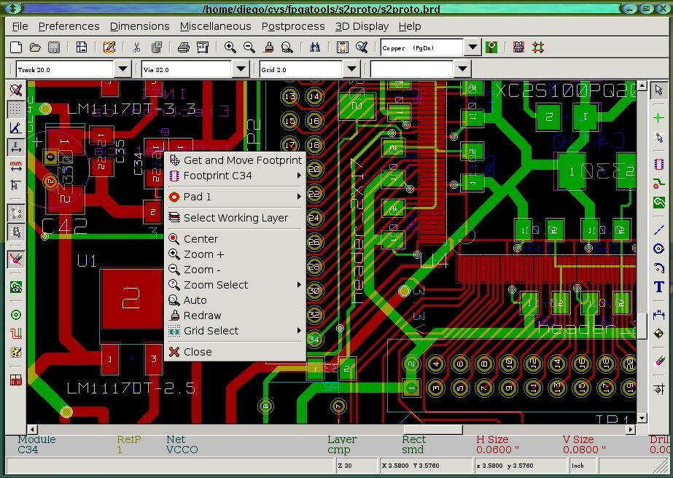Expand the Pad 1 submenu
Viewport: 673px width, 478px height.
(x=236, y=197)
